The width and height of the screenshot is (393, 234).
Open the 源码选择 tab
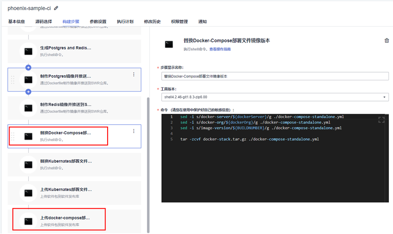point(44,21)
